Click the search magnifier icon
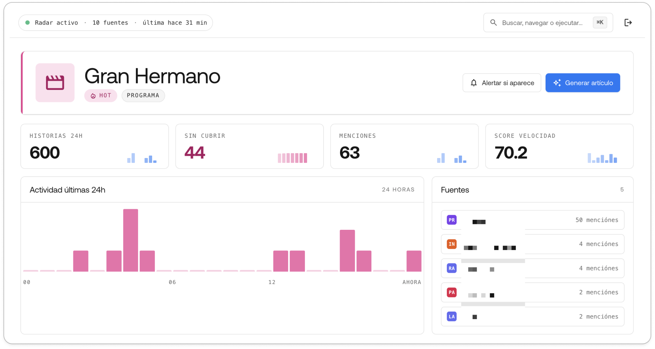The height and width of the screenshot is (349, 655). [x=494, y=23]
